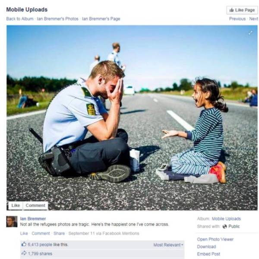Click the share arrow icon beside 1,799 shares
This screenshot has height=259, width=259.
[24, 253]
